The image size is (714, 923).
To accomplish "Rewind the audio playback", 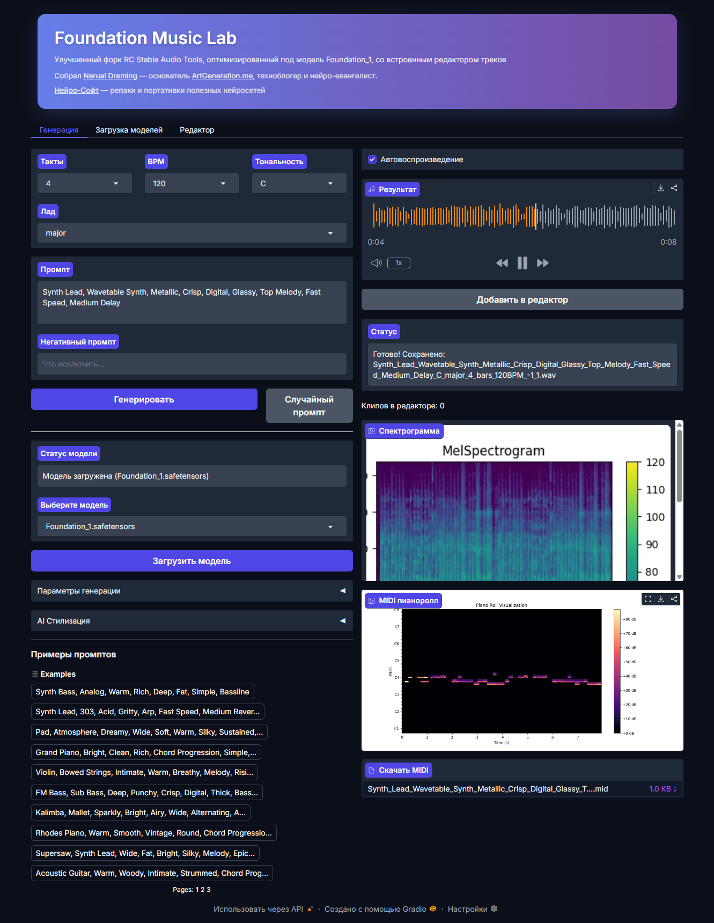I will pos(502,263).
